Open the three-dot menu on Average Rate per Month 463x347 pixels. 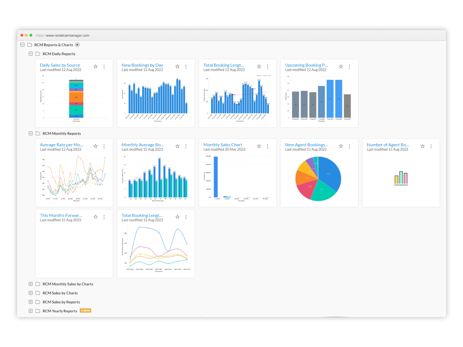pyautogui.click(x=104, y=146)
